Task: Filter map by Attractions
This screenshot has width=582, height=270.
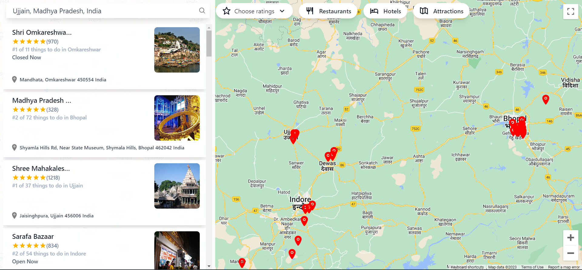Action: pos(441,11)
